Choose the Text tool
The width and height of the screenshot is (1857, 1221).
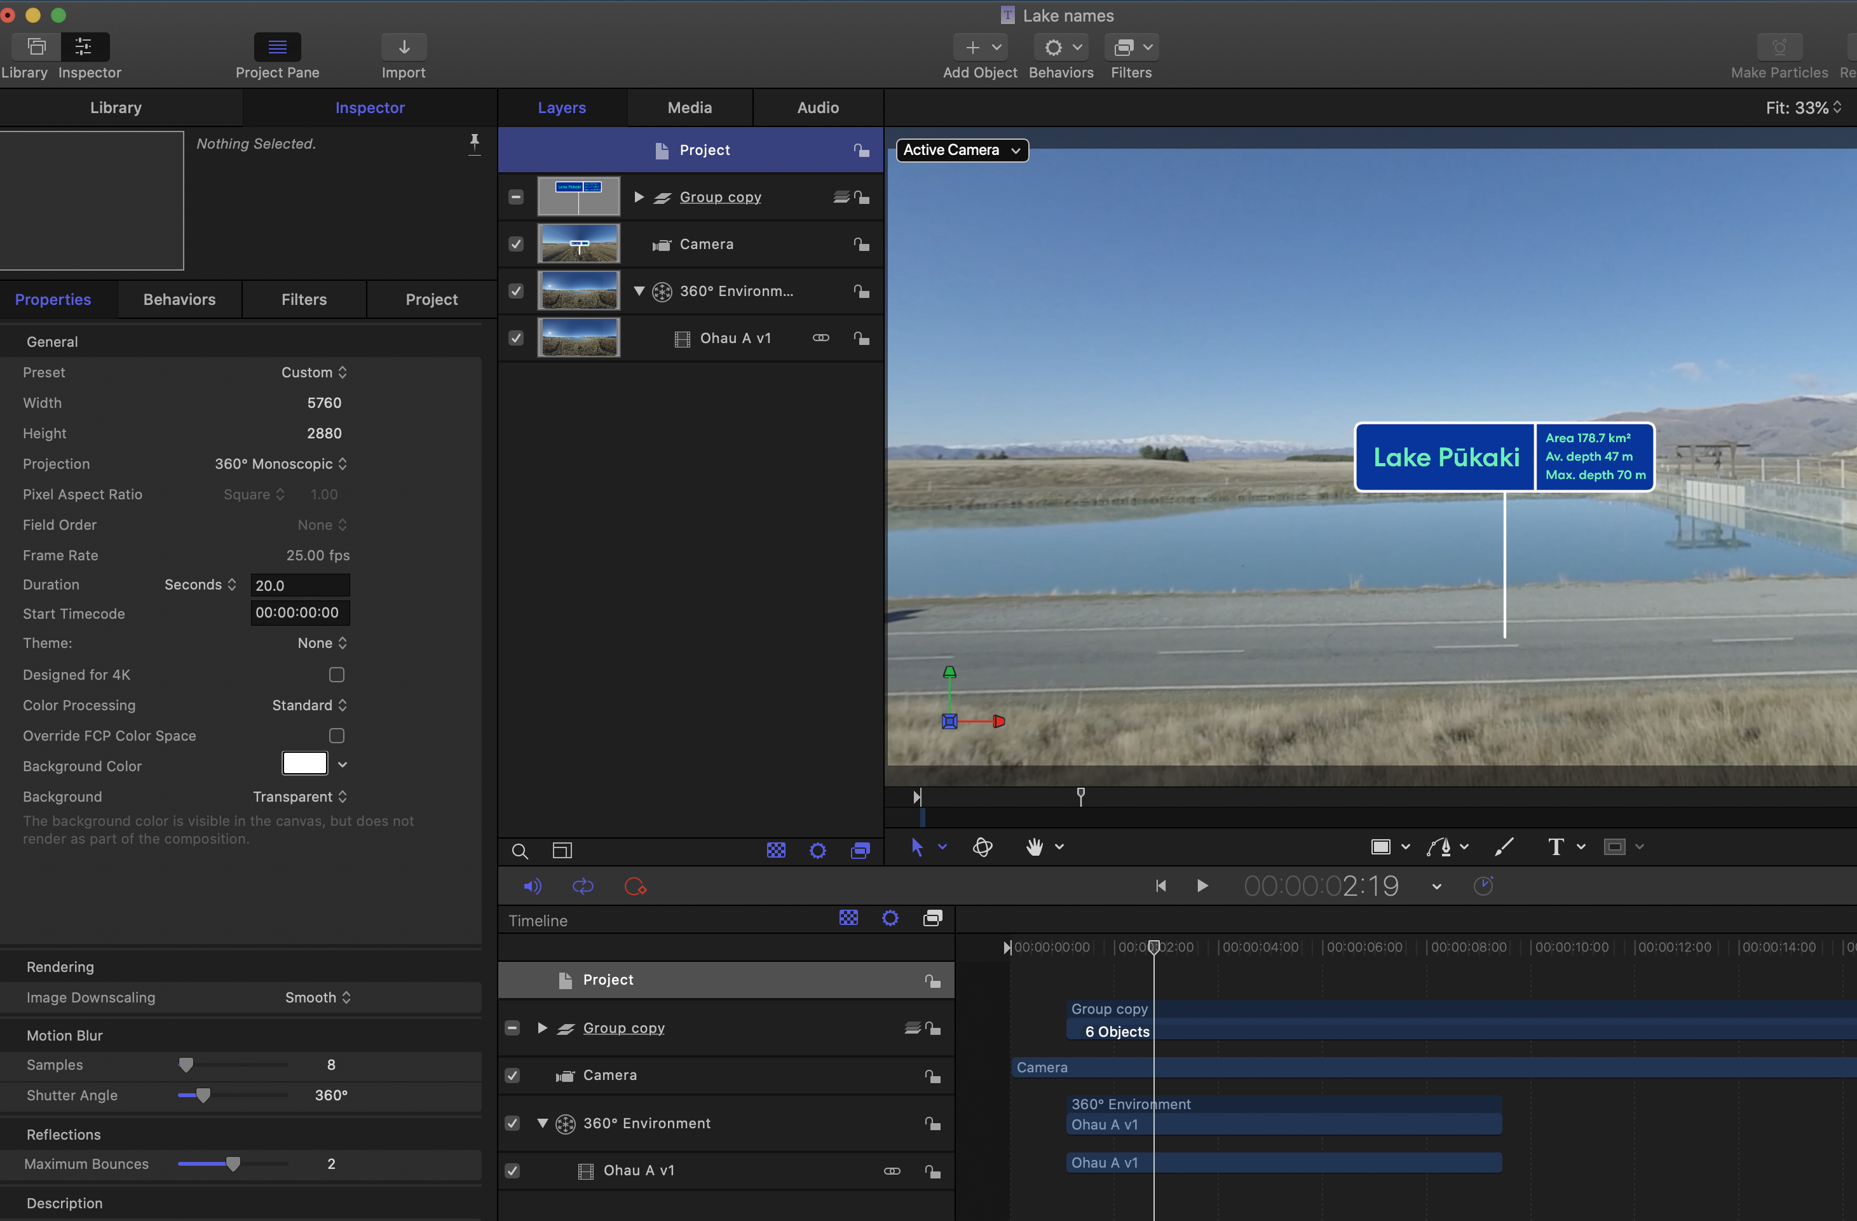click(x=1556, y=847)
